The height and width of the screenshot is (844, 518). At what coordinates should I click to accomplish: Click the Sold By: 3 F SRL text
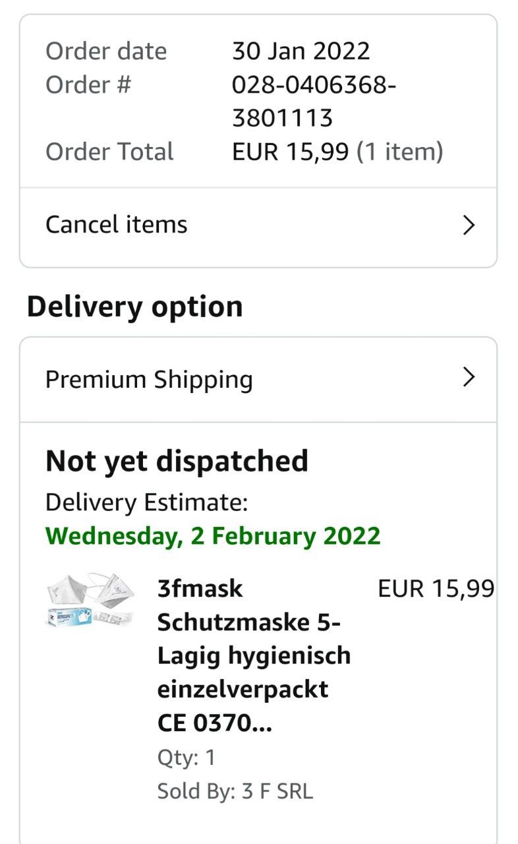235,791
